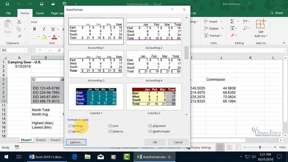Click the Cut scissors icon
This screenshot has height=162, width=288.
[19, 22]
